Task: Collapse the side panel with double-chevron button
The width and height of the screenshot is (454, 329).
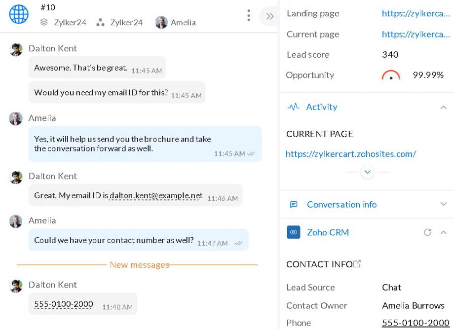Action: 270,16
